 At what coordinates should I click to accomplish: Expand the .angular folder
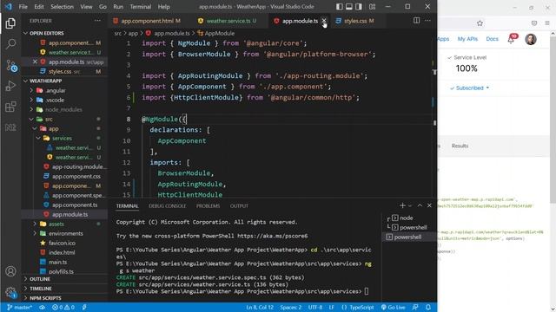coord(56,90)
